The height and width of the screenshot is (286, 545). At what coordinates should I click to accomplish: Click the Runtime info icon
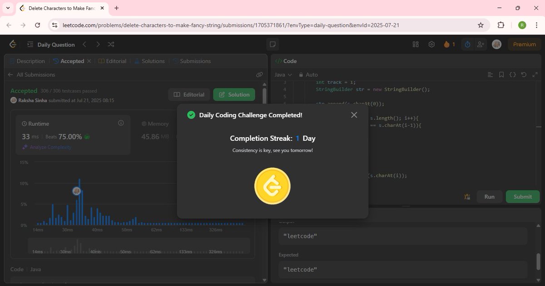(121, 123)
